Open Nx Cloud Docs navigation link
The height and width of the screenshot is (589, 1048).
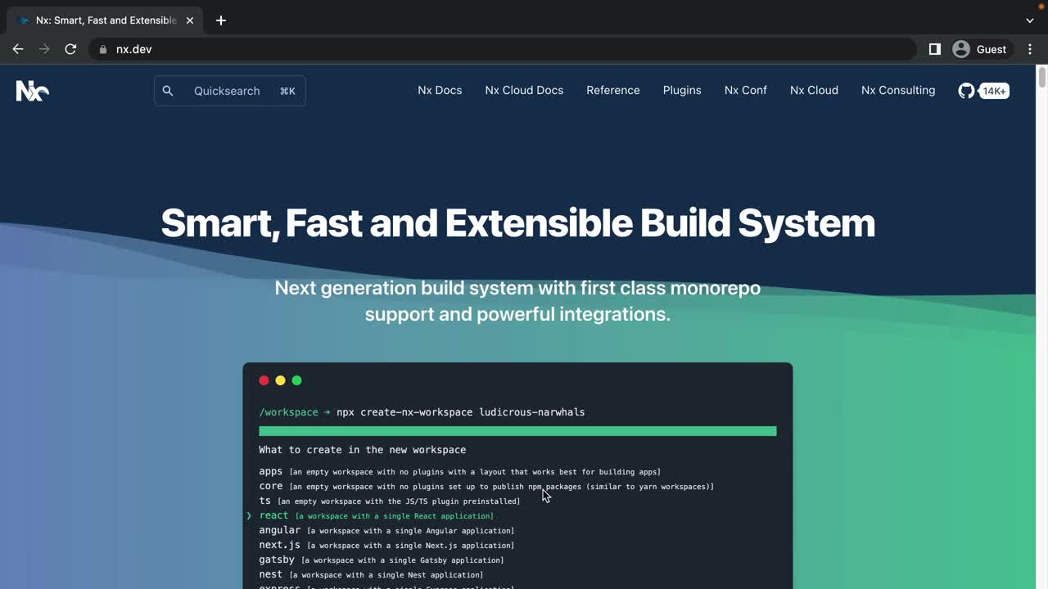coord(524,90)
